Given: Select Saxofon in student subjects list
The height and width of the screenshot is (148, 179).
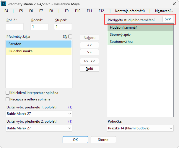Looking at the screenshot, I should tap(39, 44).
